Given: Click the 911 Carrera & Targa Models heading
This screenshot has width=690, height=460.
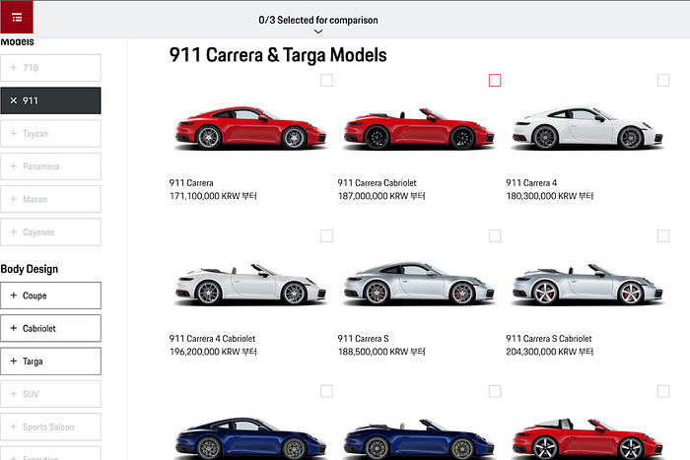Looking at the screenshot, I should coord(278,55).
